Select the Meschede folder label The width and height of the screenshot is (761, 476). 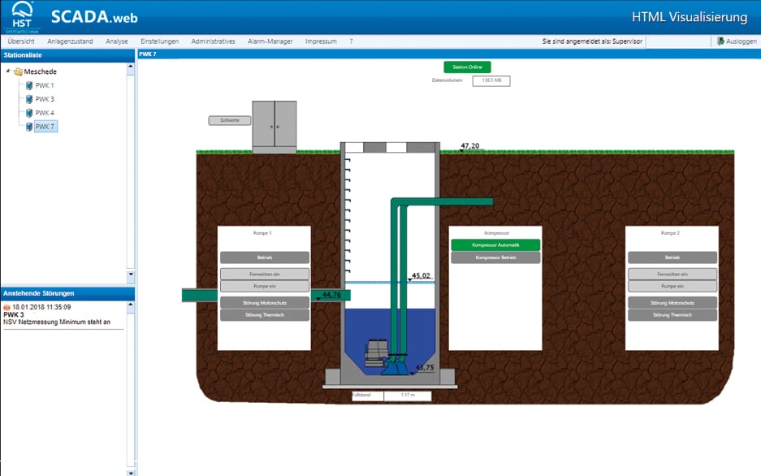click(41, 71)
